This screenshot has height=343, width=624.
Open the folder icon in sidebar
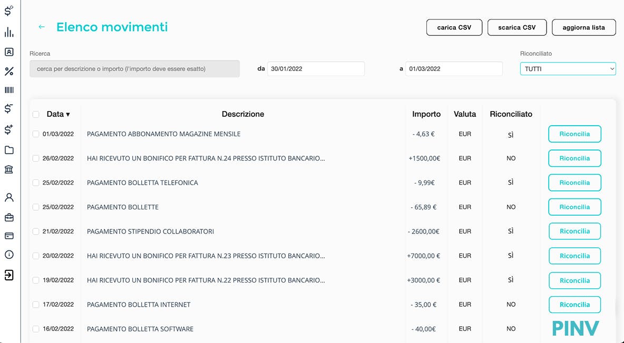coord(9,150)
